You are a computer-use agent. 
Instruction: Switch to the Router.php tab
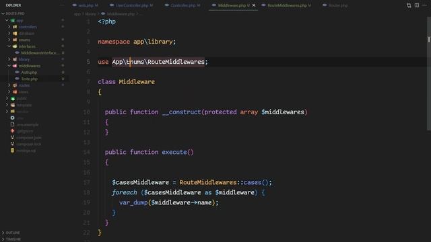(x=335, y=5)
